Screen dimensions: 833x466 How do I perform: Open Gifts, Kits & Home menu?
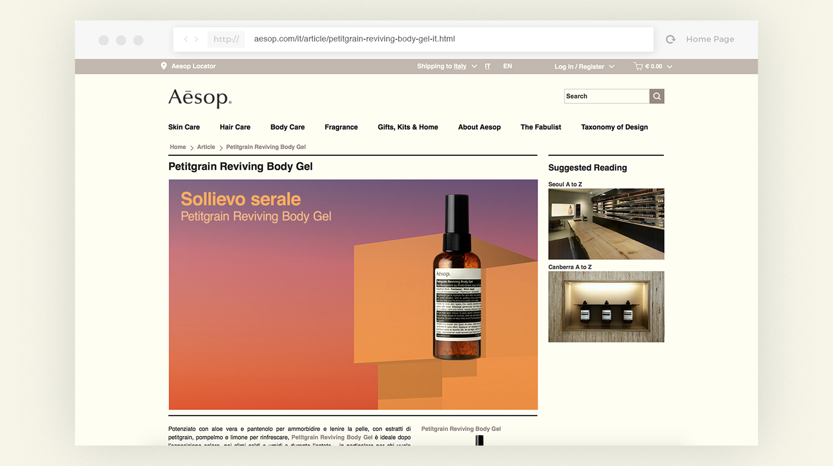(x=408, y=127)
